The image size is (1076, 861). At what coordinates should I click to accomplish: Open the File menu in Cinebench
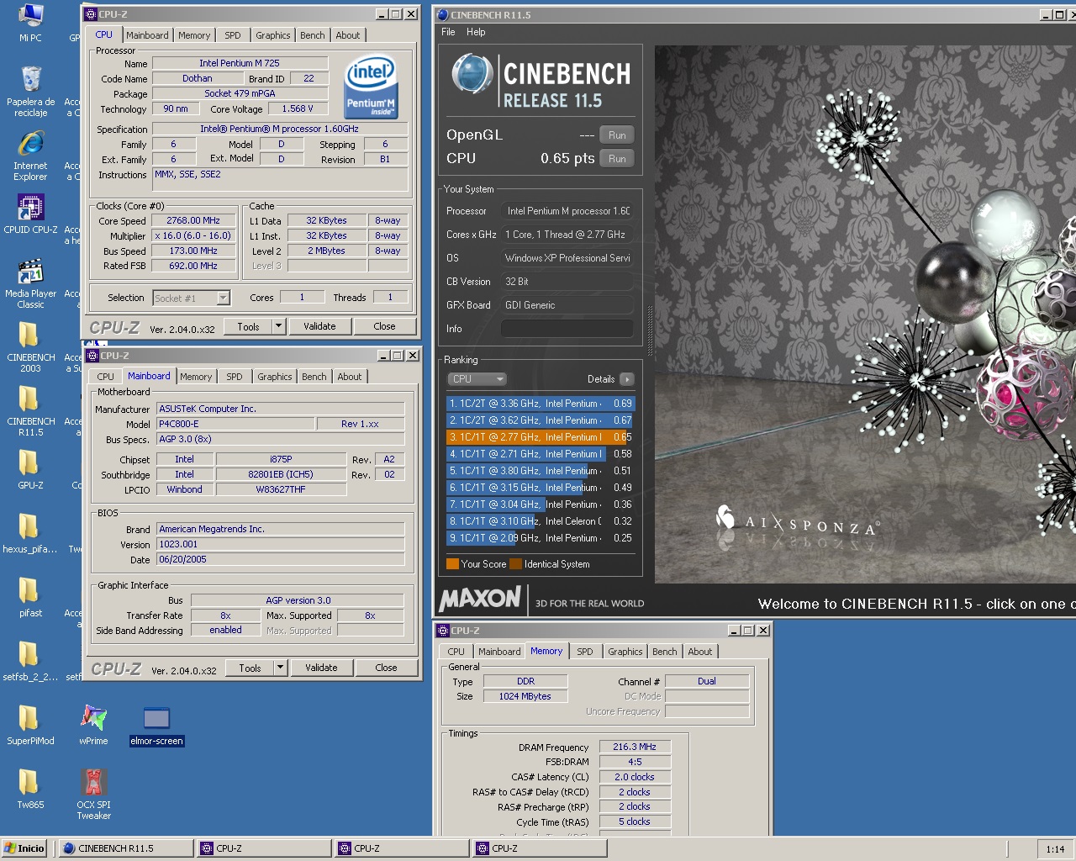tap(448, 32)
